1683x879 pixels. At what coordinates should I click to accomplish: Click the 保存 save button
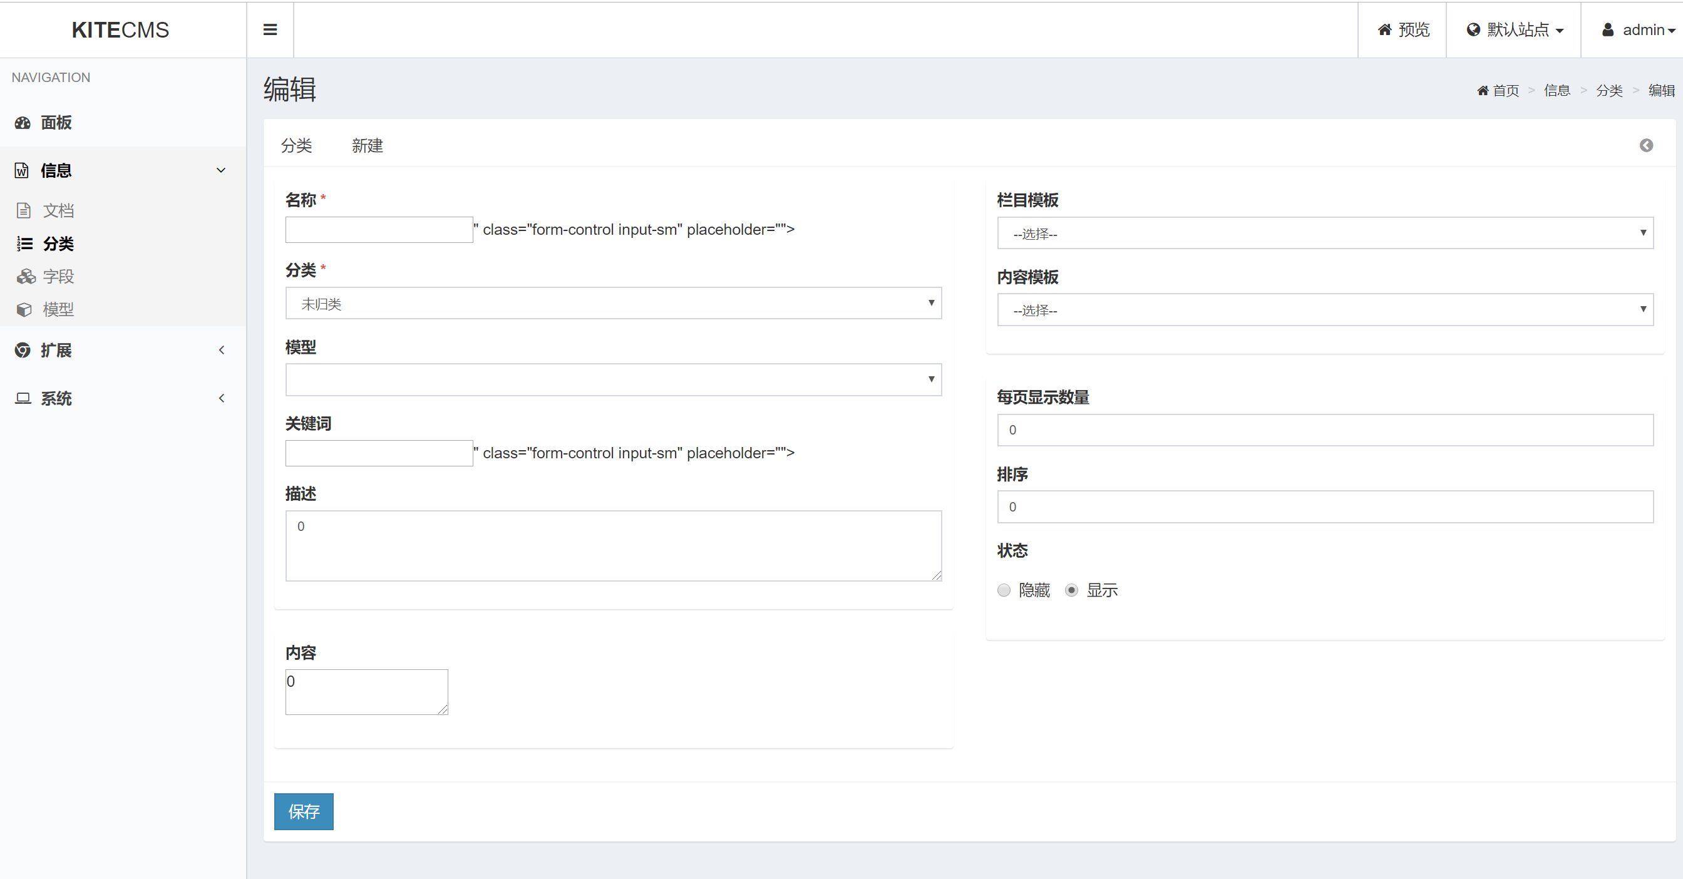click(304, 812)
